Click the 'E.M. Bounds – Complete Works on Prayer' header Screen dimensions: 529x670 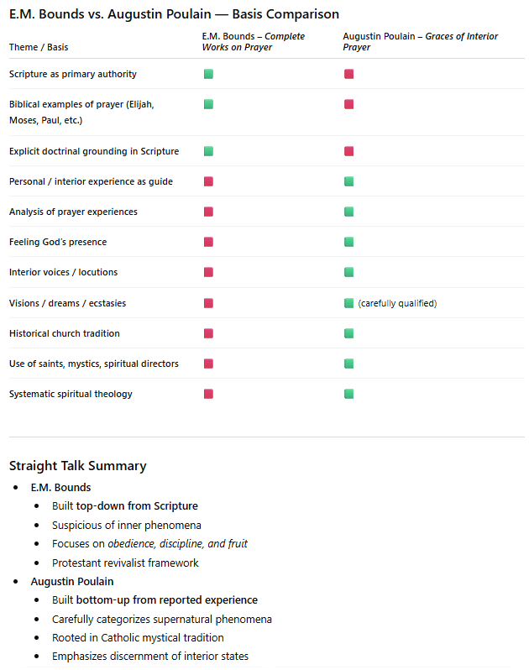[253, 42]
